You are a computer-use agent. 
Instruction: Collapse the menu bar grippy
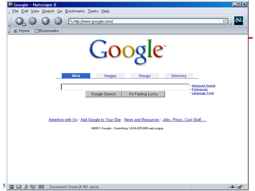point(9,11)
